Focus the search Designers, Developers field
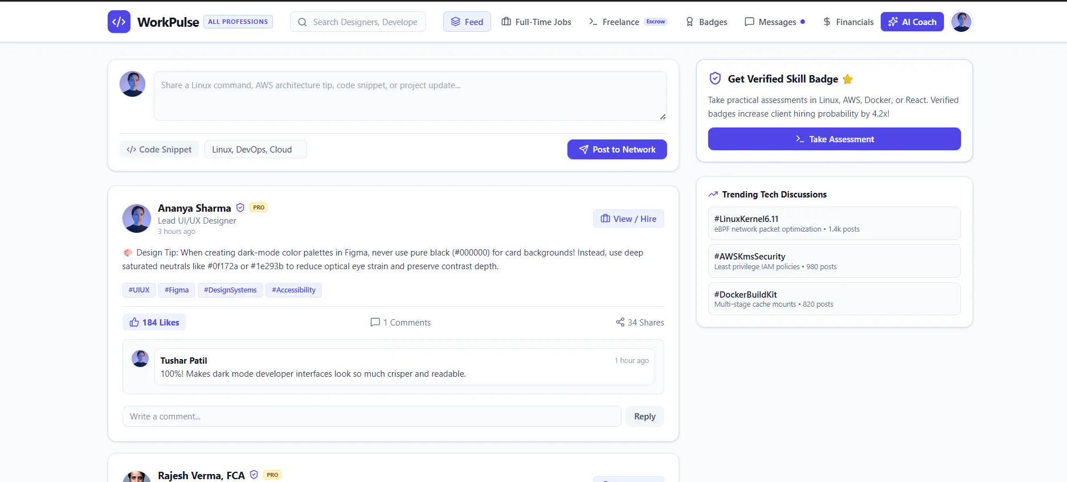 [x=358, y=22]
